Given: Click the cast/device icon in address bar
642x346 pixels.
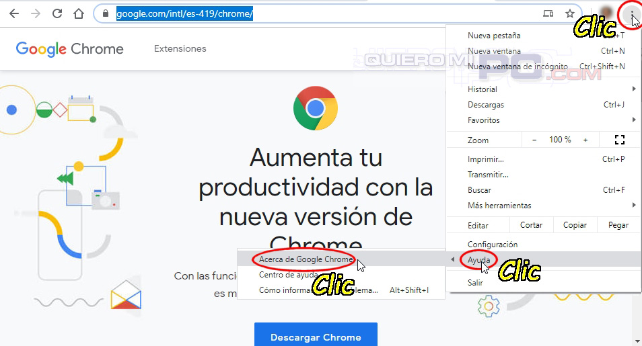Looking at the screenshot, I should (x=548, y=13).
